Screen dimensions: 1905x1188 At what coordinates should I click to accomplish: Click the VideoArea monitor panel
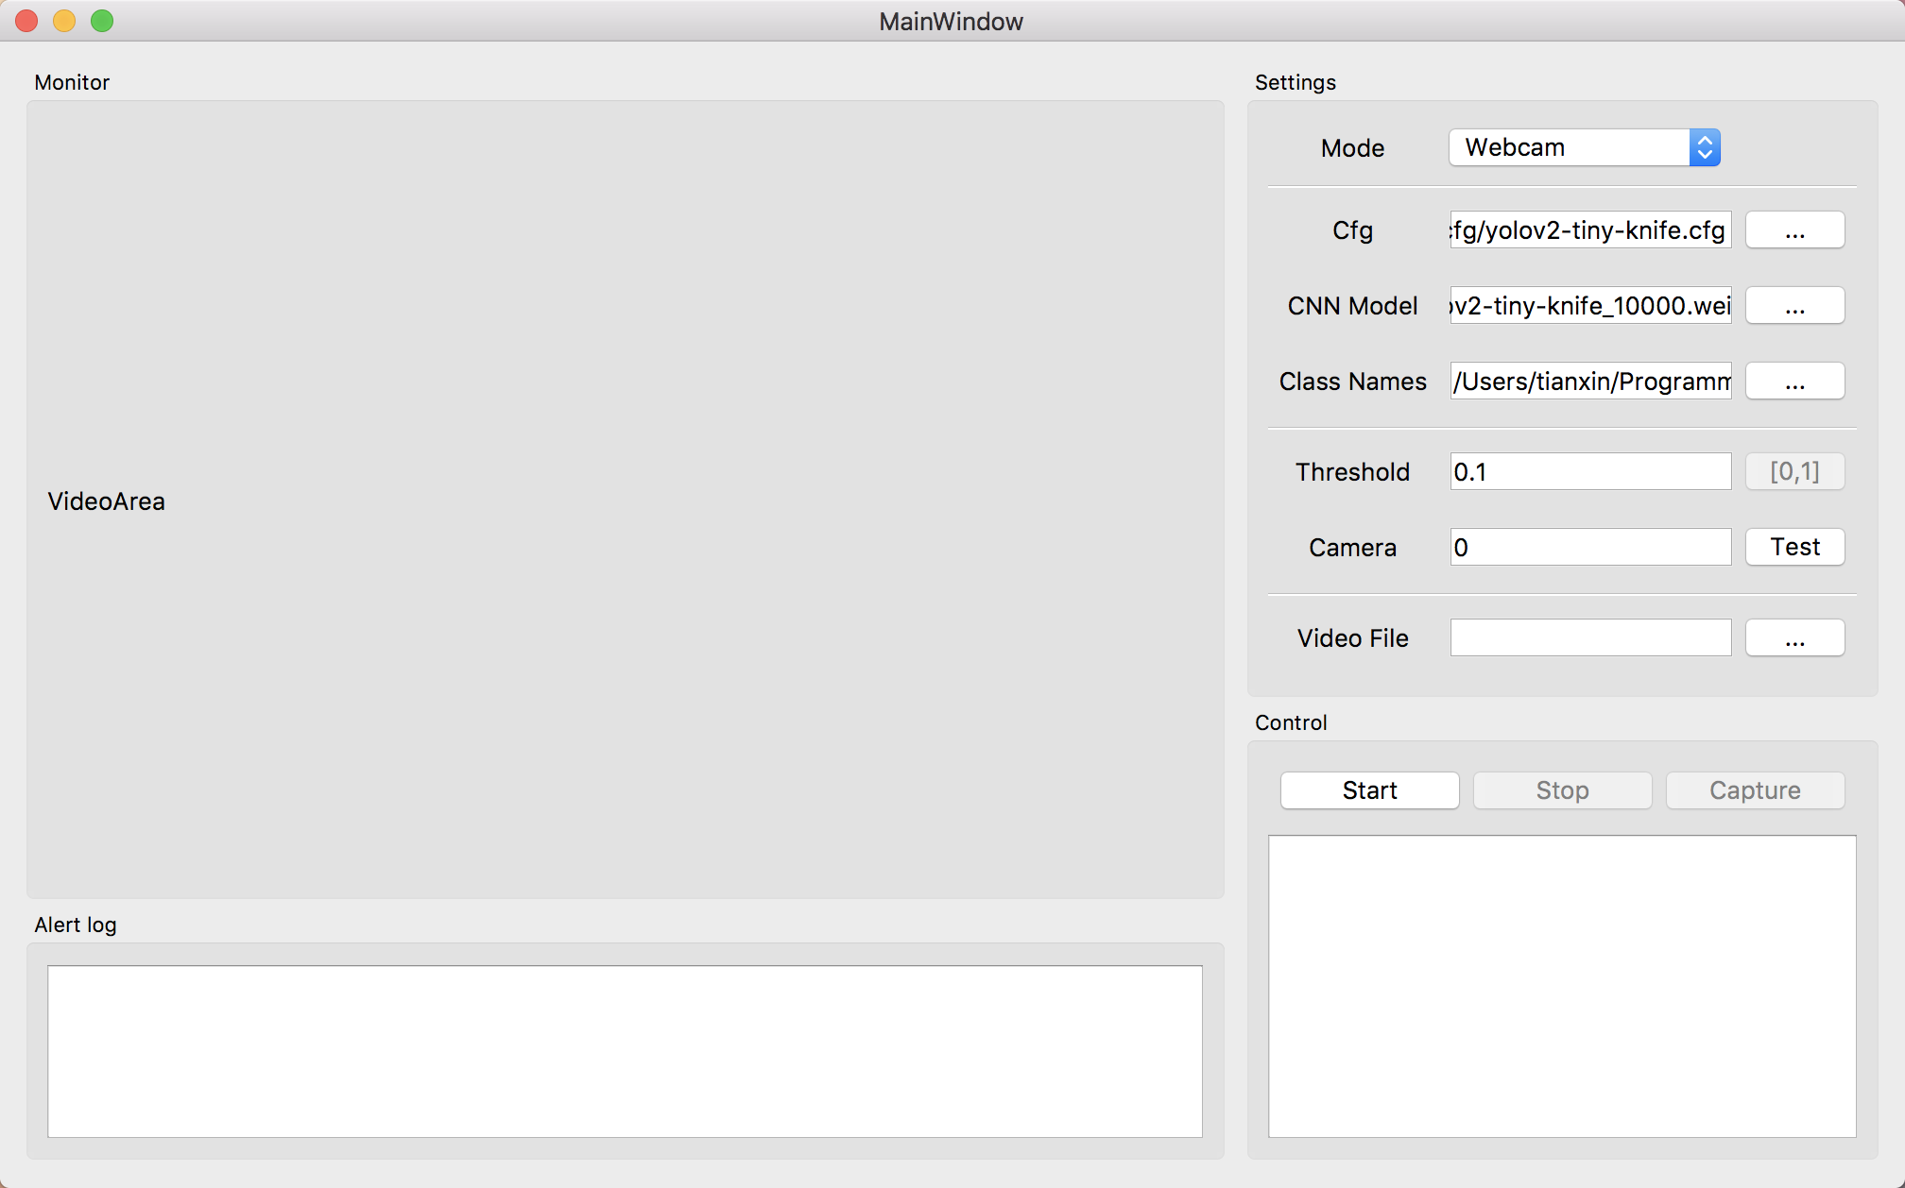click(625, 500)
